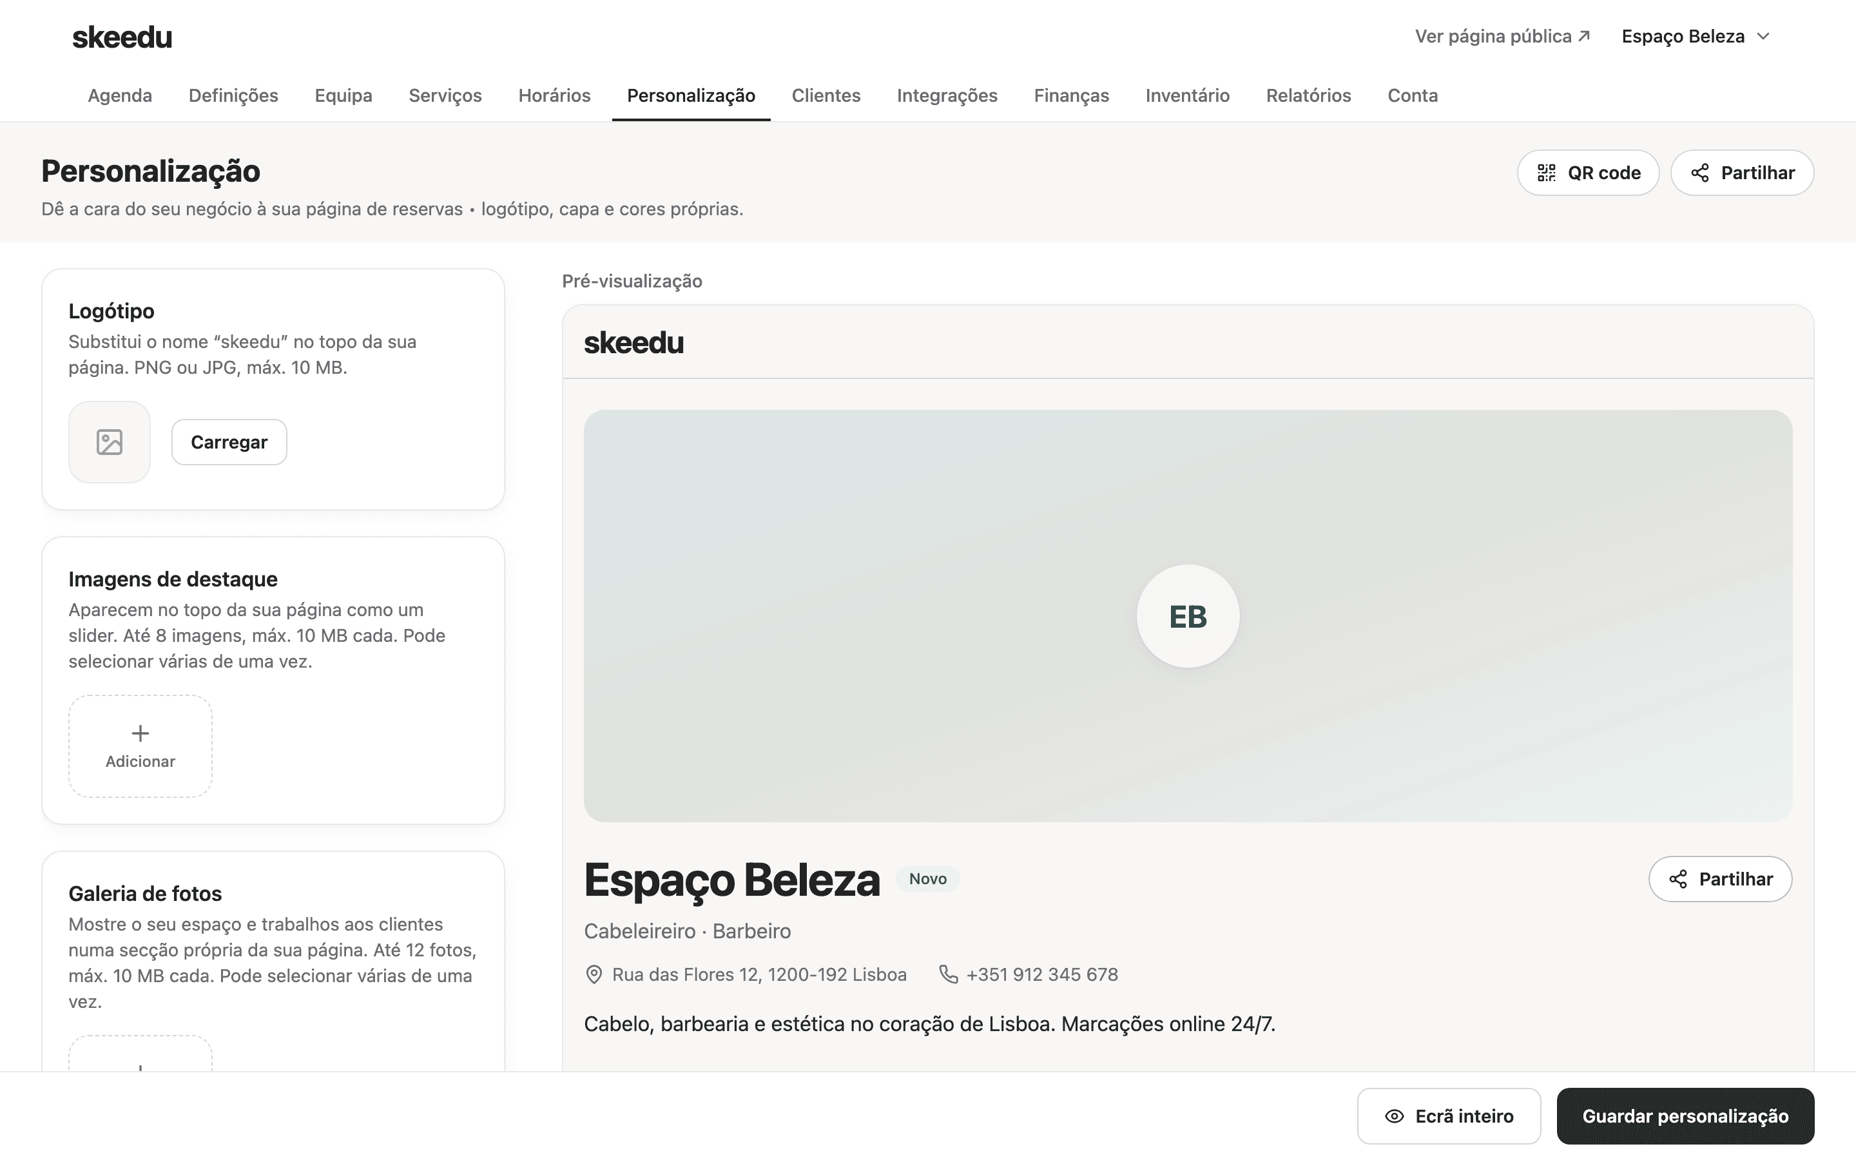Click the Cabelo, barbearia e estética description
The height and width of the screenshot is (1160, 1856).
[x=929, y=1024]
